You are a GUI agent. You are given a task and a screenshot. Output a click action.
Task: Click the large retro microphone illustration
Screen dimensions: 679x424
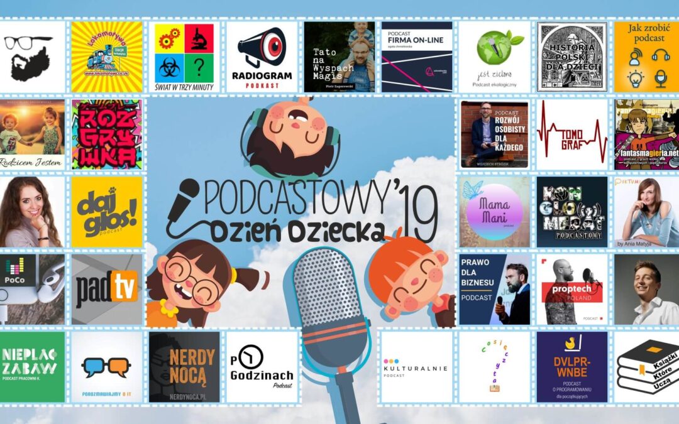331,333
